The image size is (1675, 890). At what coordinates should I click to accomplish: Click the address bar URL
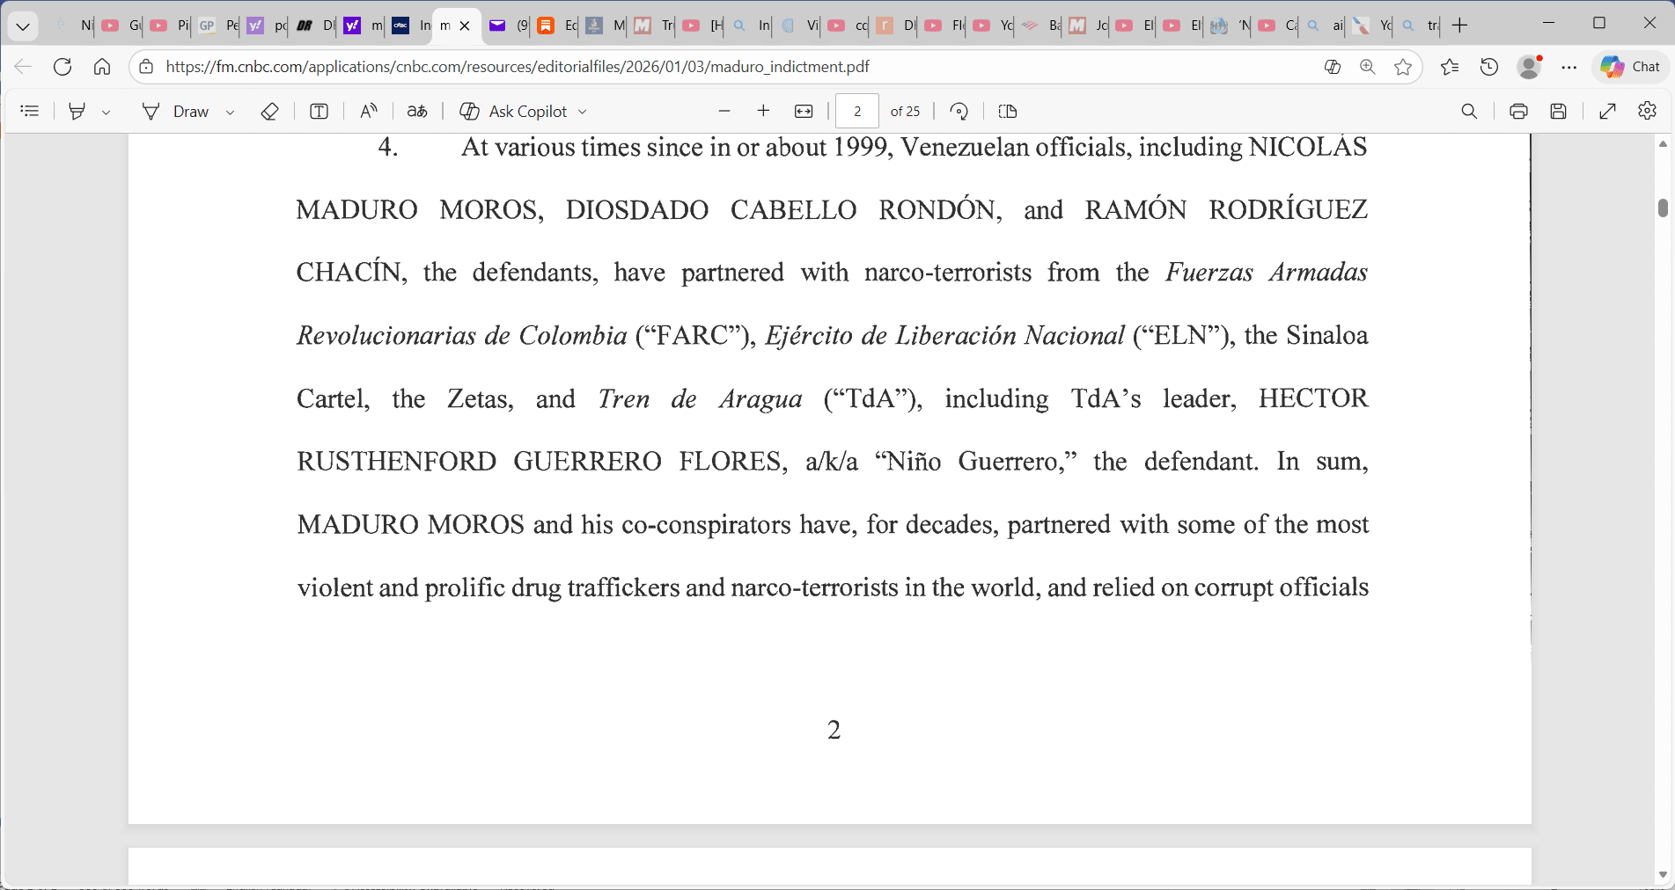[518, 67]
